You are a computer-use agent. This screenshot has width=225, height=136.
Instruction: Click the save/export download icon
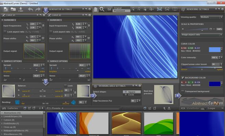pos(21,10)
